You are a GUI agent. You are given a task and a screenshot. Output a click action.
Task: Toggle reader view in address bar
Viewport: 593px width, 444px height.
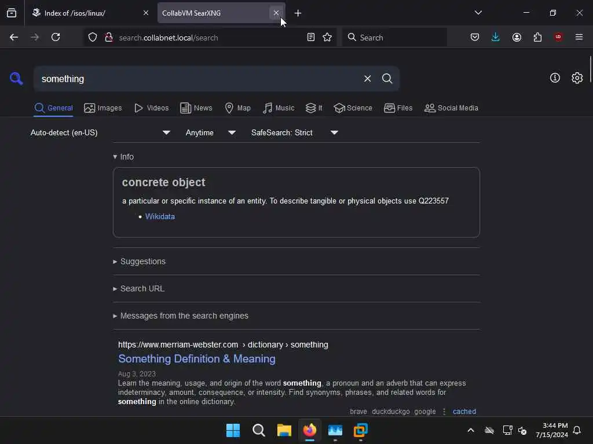point(311,37)
